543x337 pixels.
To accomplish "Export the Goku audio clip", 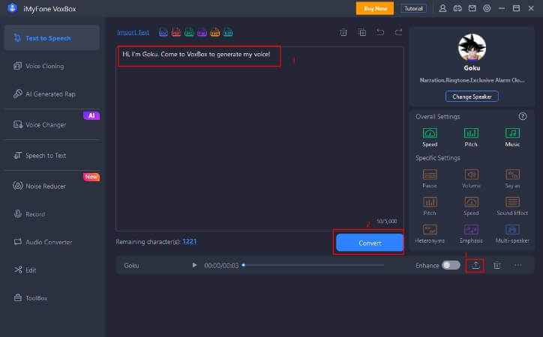I will pyautogui.click(x=475, y=265).
